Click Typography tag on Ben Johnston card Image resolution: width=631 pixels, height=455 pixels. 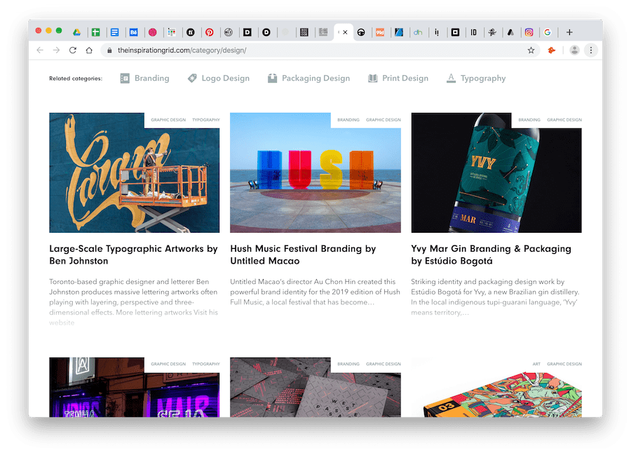coord(206,120)
